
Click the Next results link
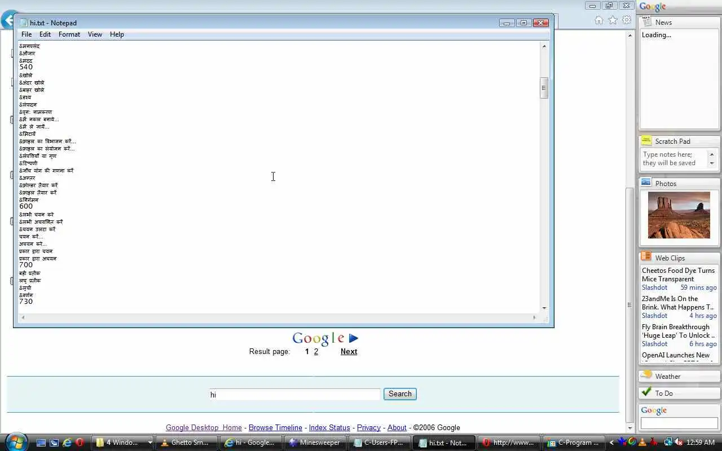349,351
